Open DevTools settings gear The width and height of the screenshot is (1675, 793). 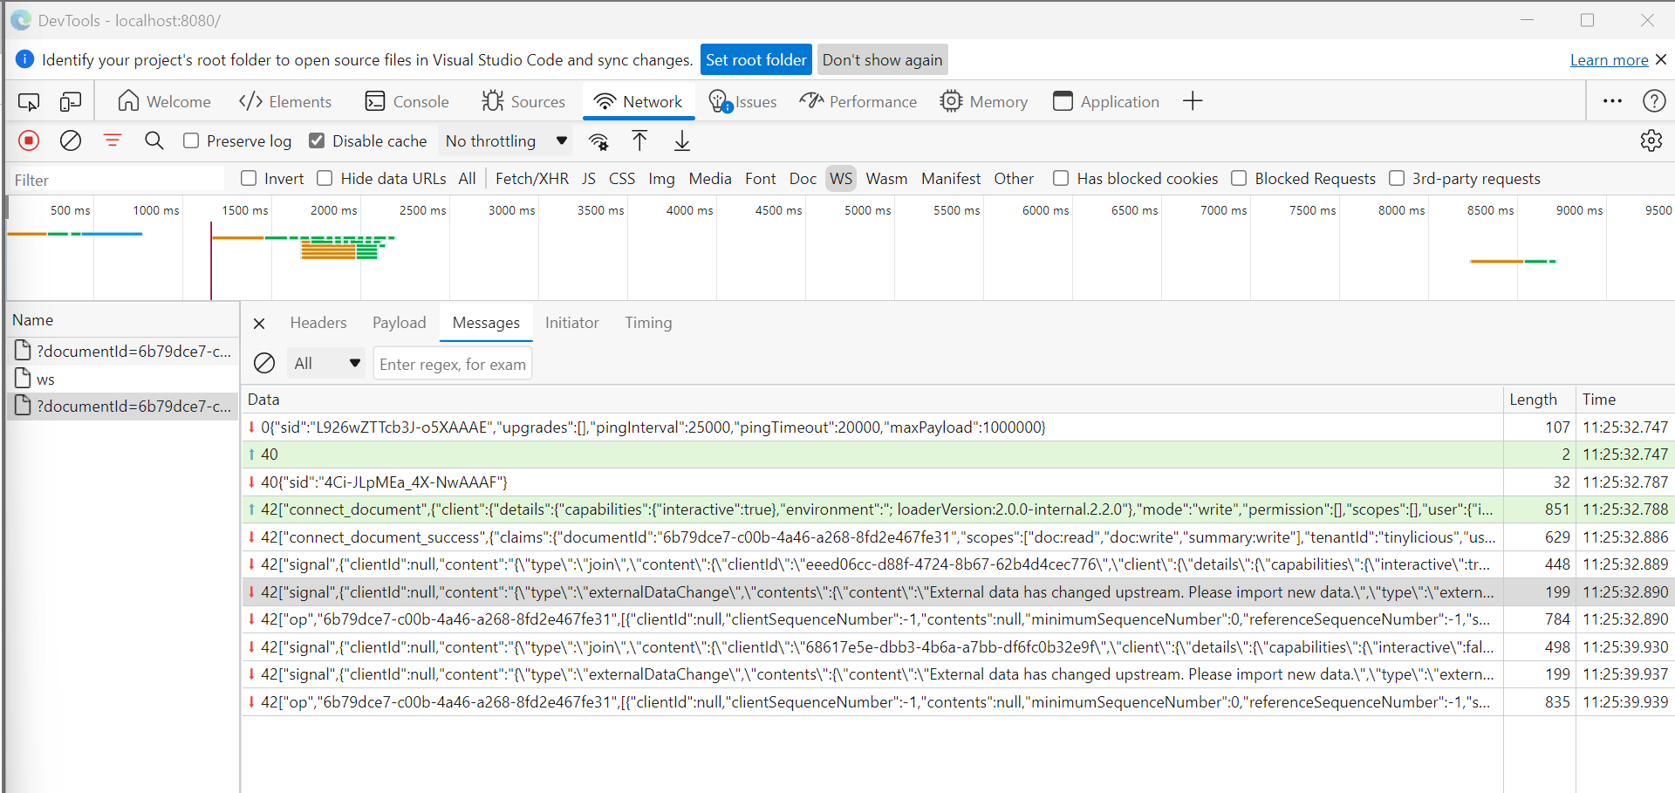(x=1651, y=140)
